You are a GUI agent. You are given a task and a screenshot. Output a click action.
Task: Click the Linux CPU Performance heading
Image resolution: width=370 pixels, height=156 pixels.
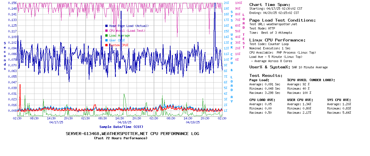(x=277, y=40)
